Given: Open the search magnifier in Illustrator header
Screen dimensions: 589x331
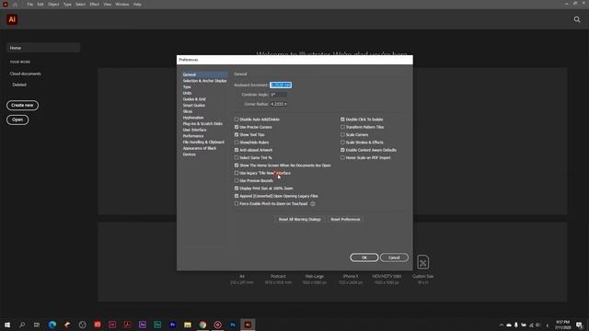Looking at the screenshot, I should coord(577,19).
